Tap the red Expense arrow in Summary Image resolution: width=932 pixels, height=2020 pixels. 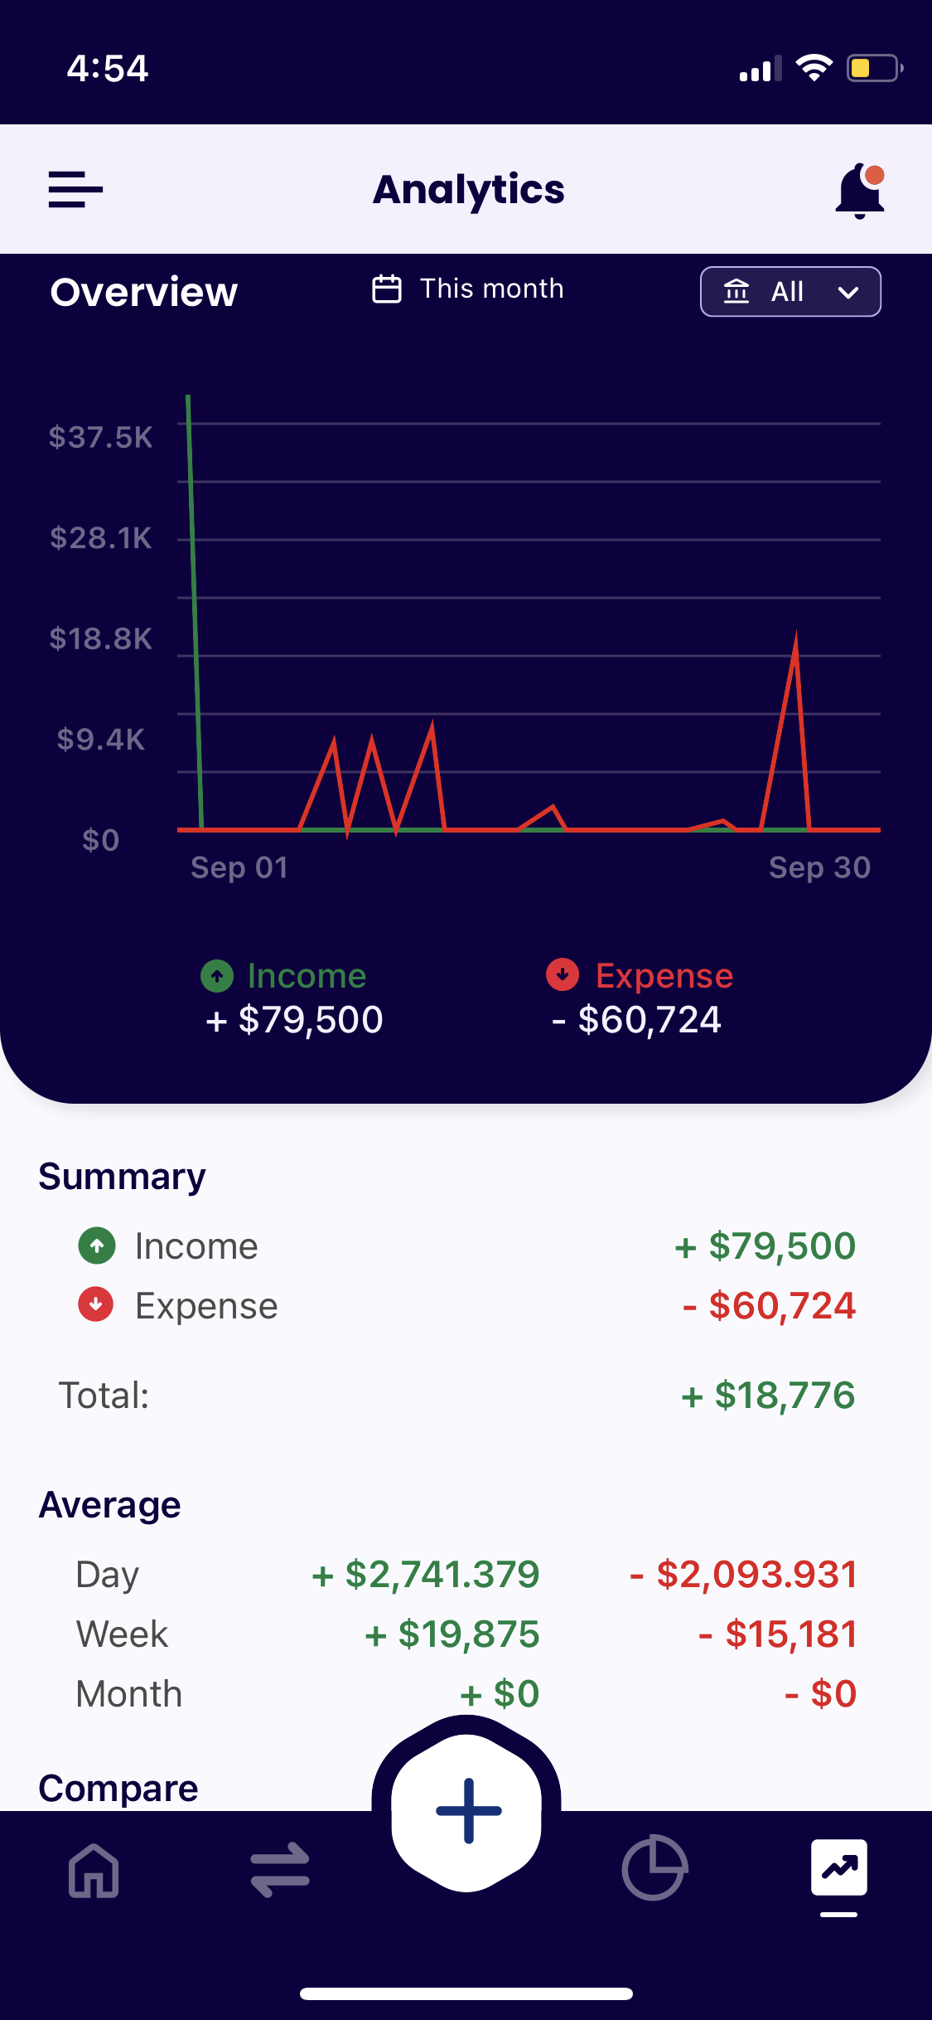[96, 1304]
